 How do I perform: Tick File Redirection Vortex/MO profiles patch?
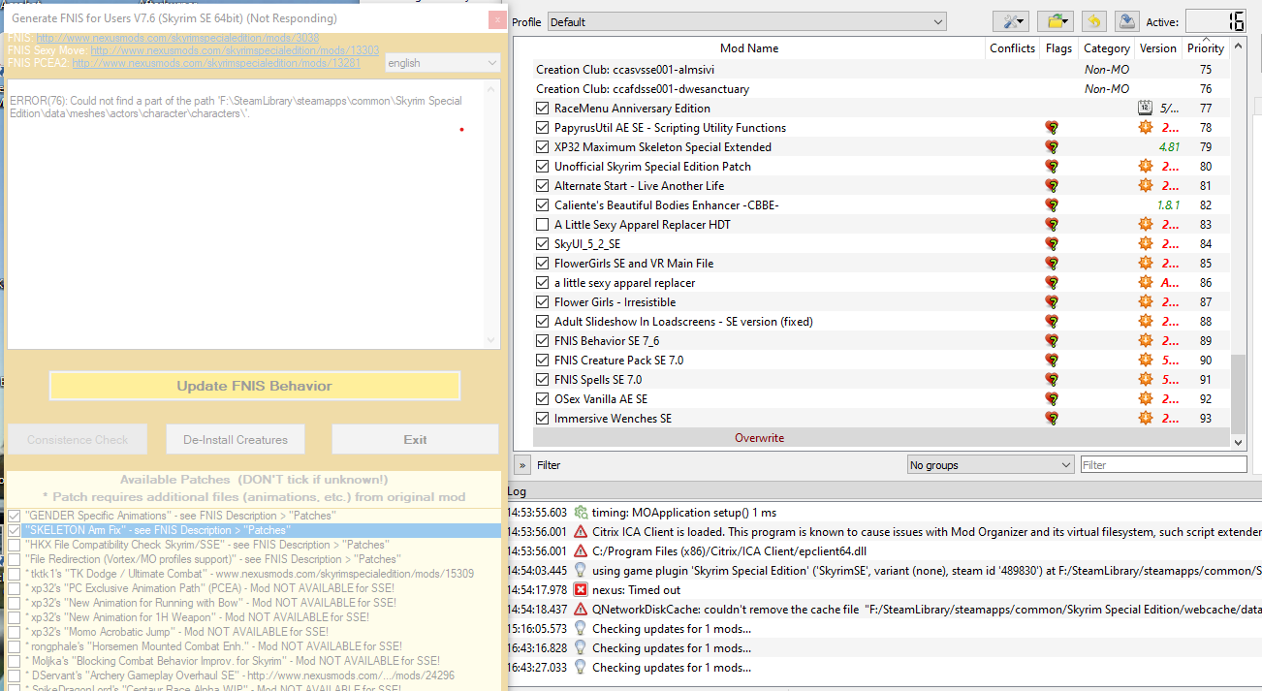pos(14,559)
